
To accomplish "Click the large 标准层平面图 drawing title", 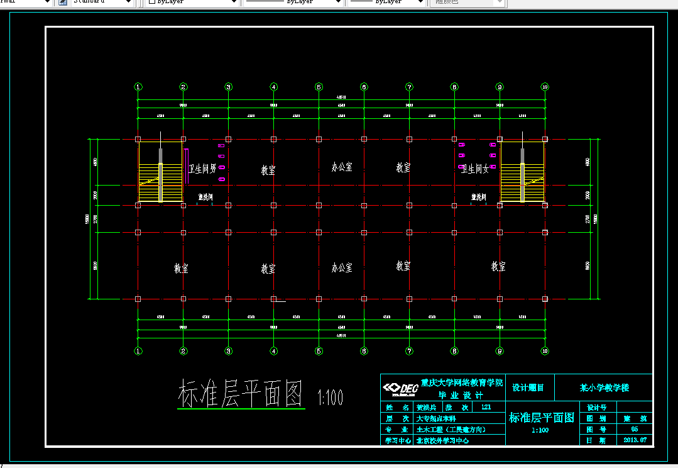I will 241,394.
